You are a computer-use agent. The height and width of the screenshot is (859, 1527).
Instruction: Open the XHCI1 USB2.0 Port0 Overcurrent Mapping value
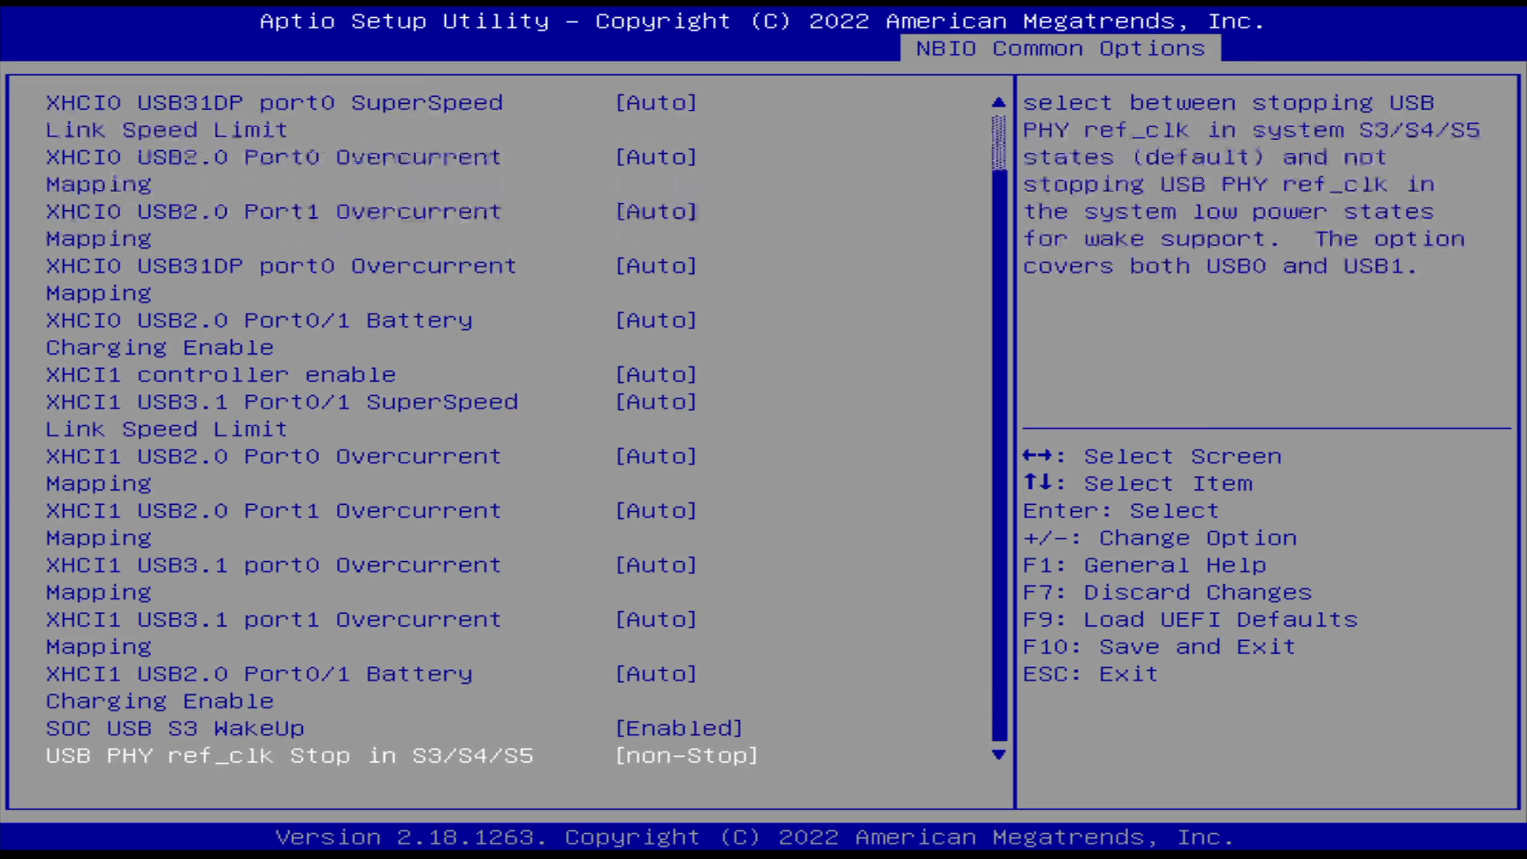(x=656, y=457)
